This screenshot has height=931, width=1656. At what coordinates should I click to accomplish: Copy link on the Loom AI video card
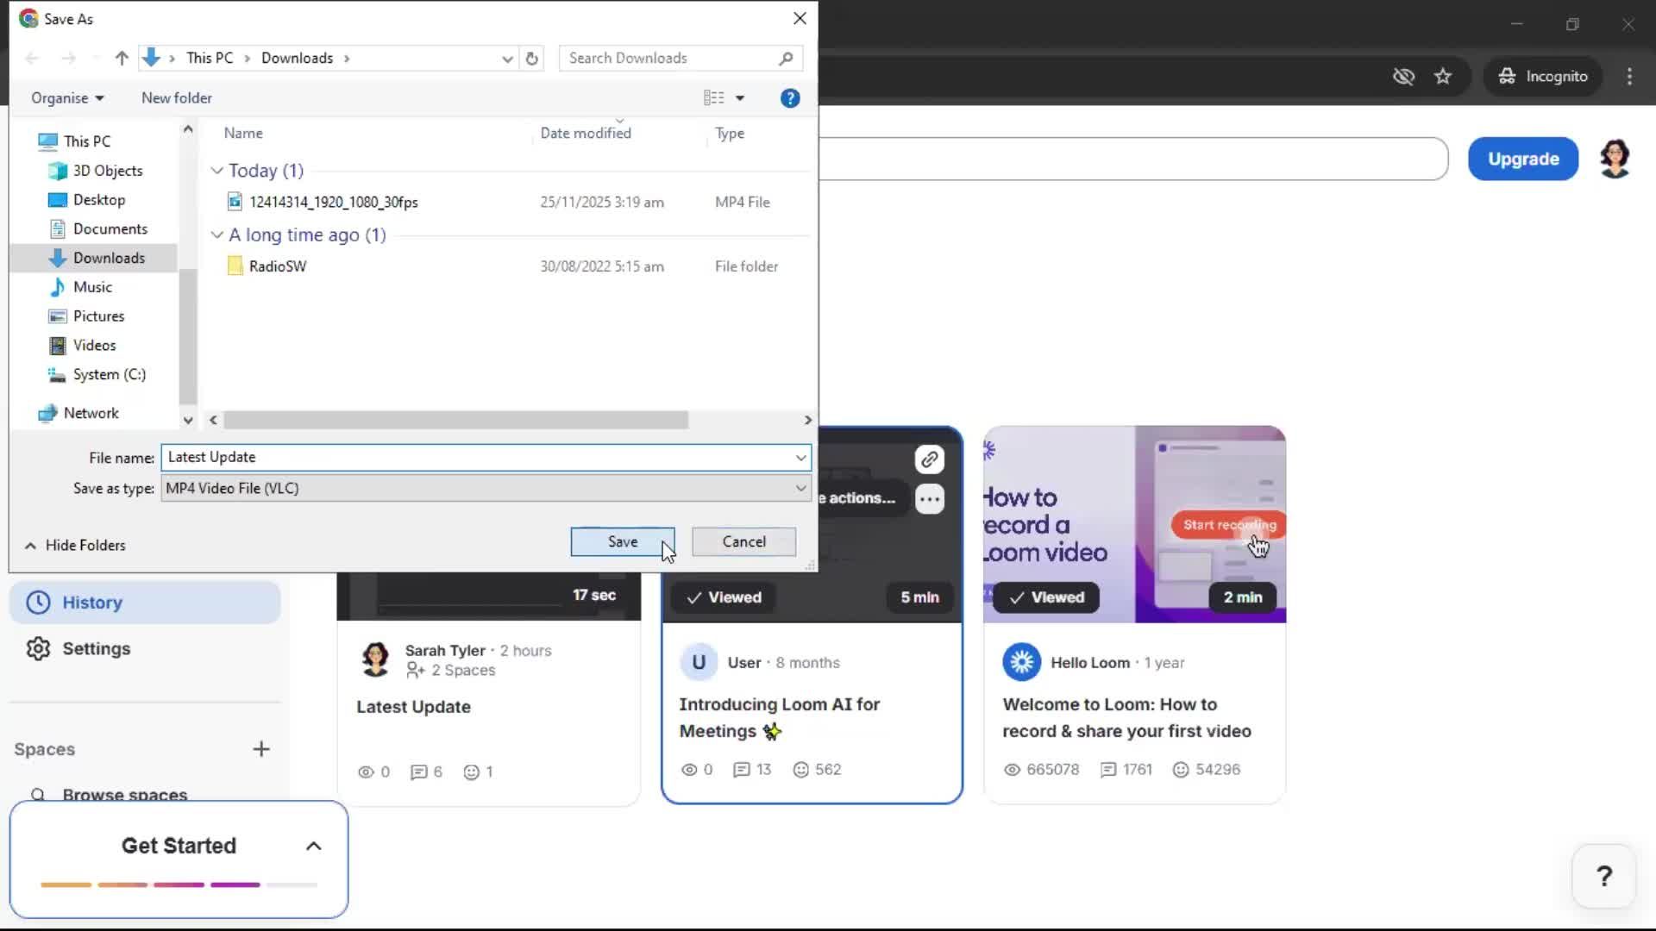930,459
